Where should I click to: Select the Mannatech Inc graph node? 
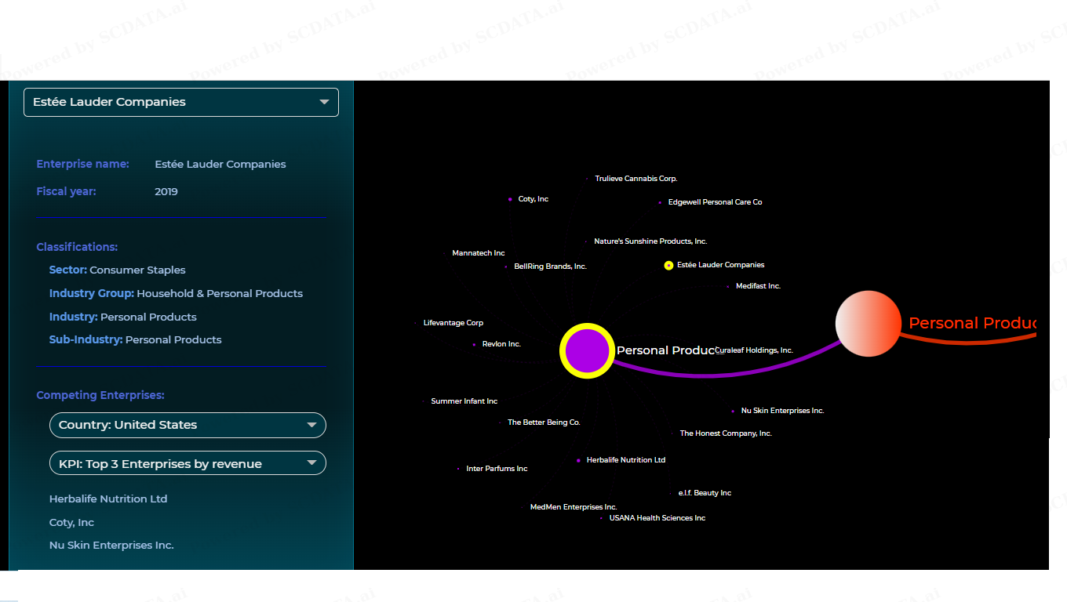point(478,253)
